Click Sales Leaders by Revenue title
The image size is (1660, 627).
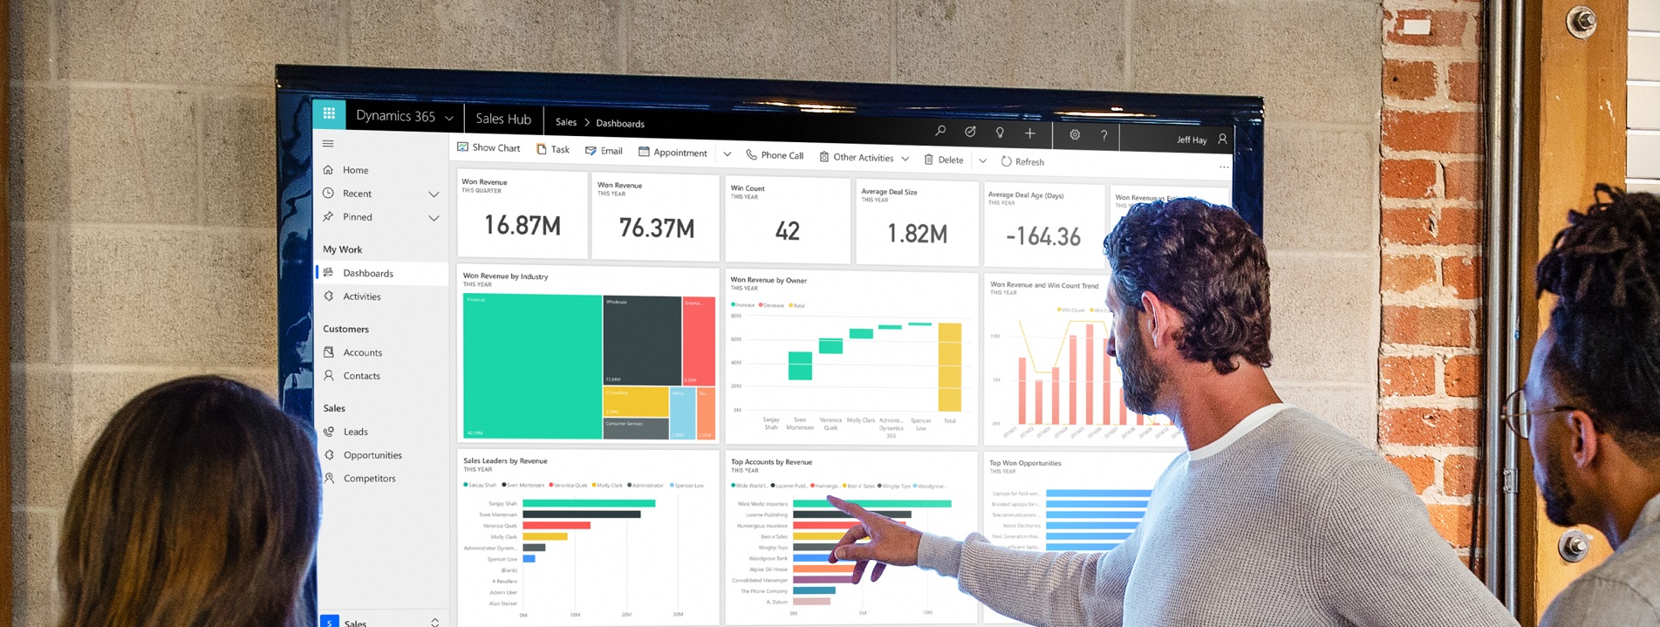[x=505, y=460]
